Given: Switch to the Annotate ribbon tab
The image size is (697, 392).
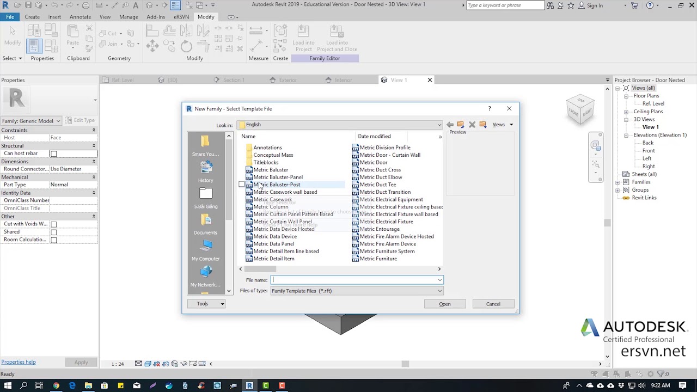Looking at the screenshot, I should [80, 17].
